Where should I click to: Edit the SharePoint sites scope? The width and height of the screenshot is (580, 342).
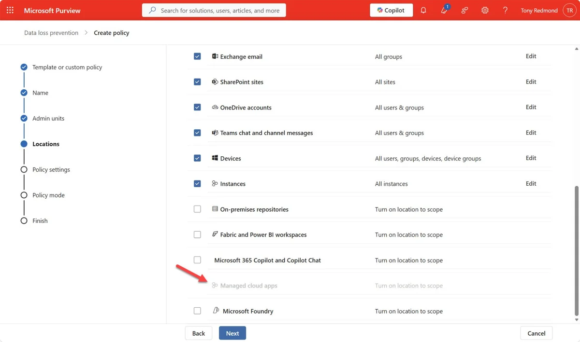pos(531,82)
